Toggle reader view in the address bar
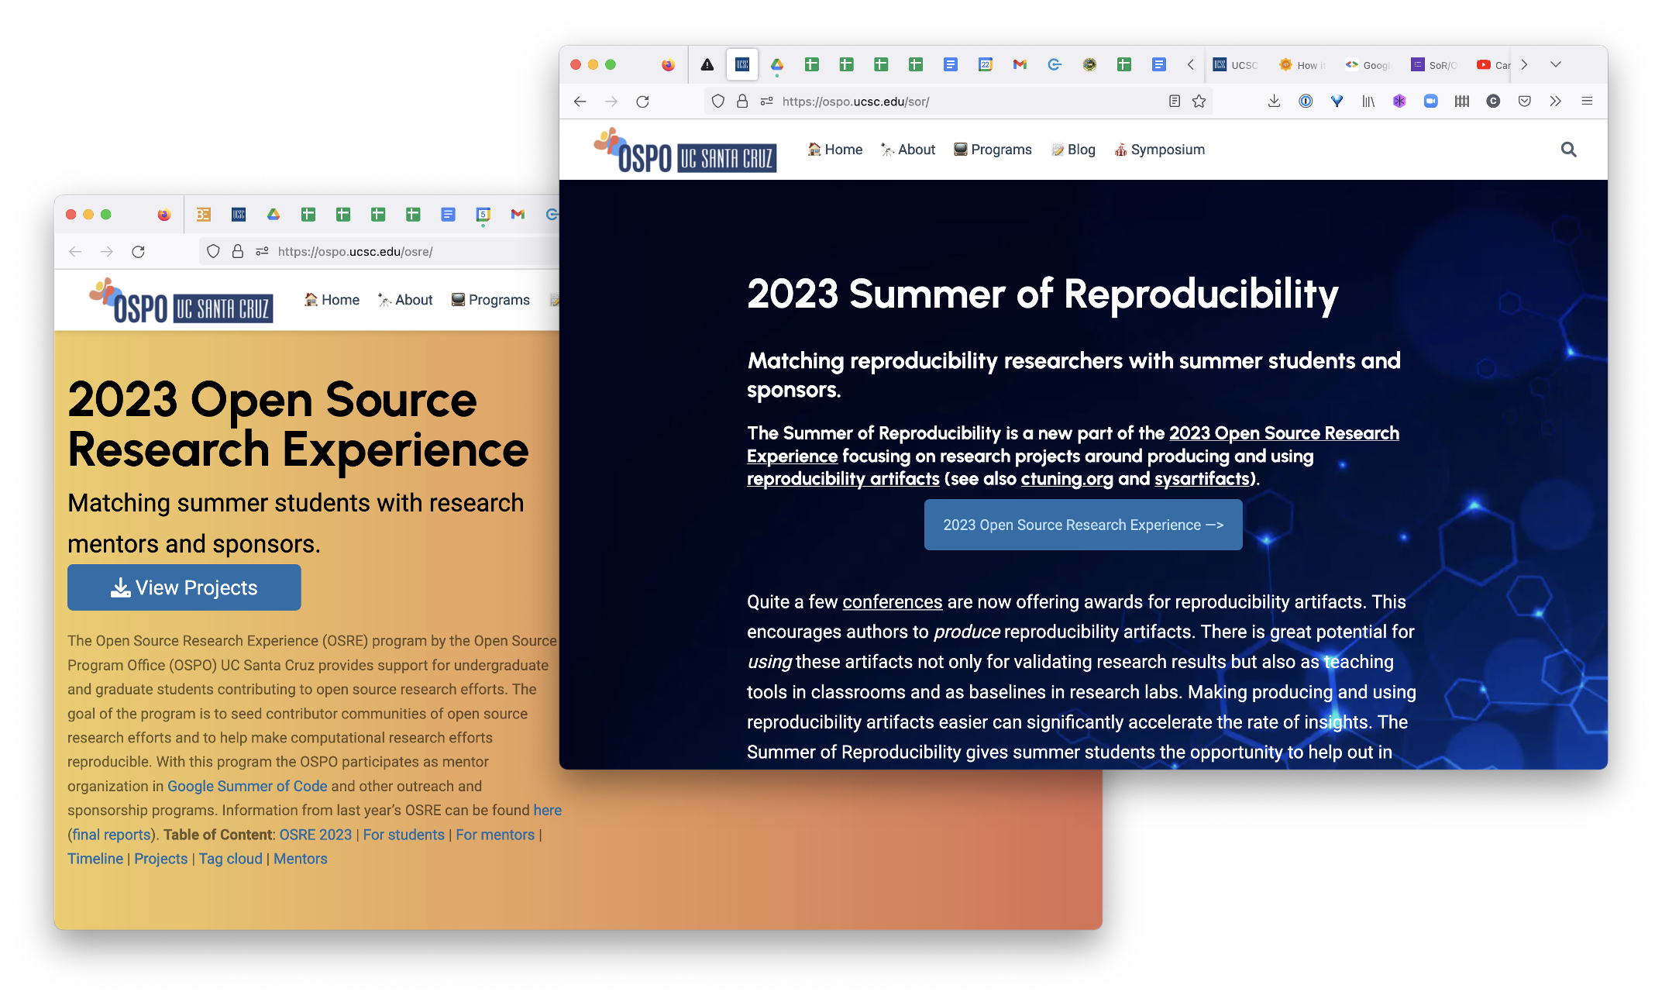Viewport: 1655px width, 992px height. tap(1175, 102)
